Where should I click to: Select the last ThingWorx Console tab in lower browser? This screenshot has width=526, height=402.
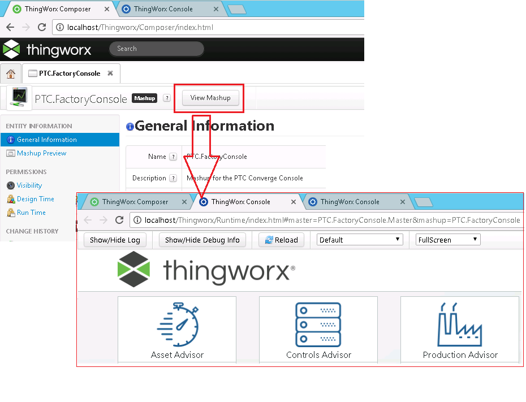tap(350, 202)
